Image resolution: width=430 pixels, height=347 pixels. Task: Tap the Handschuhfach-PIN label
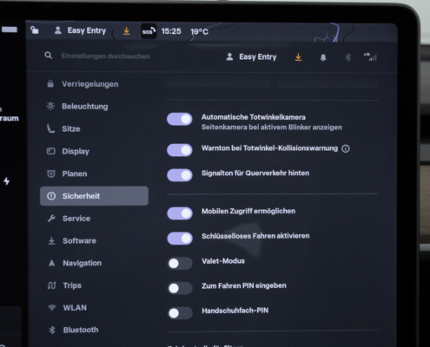[x=235, y=311]
